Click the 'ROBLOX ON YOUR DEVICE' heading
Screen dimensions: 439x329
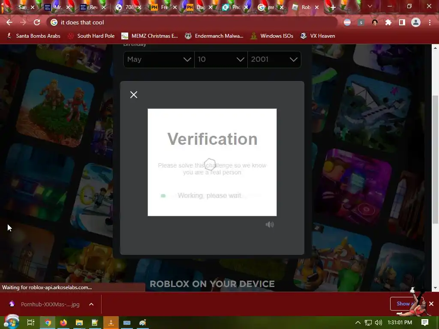pyautogui.click(x=212, y=284)
